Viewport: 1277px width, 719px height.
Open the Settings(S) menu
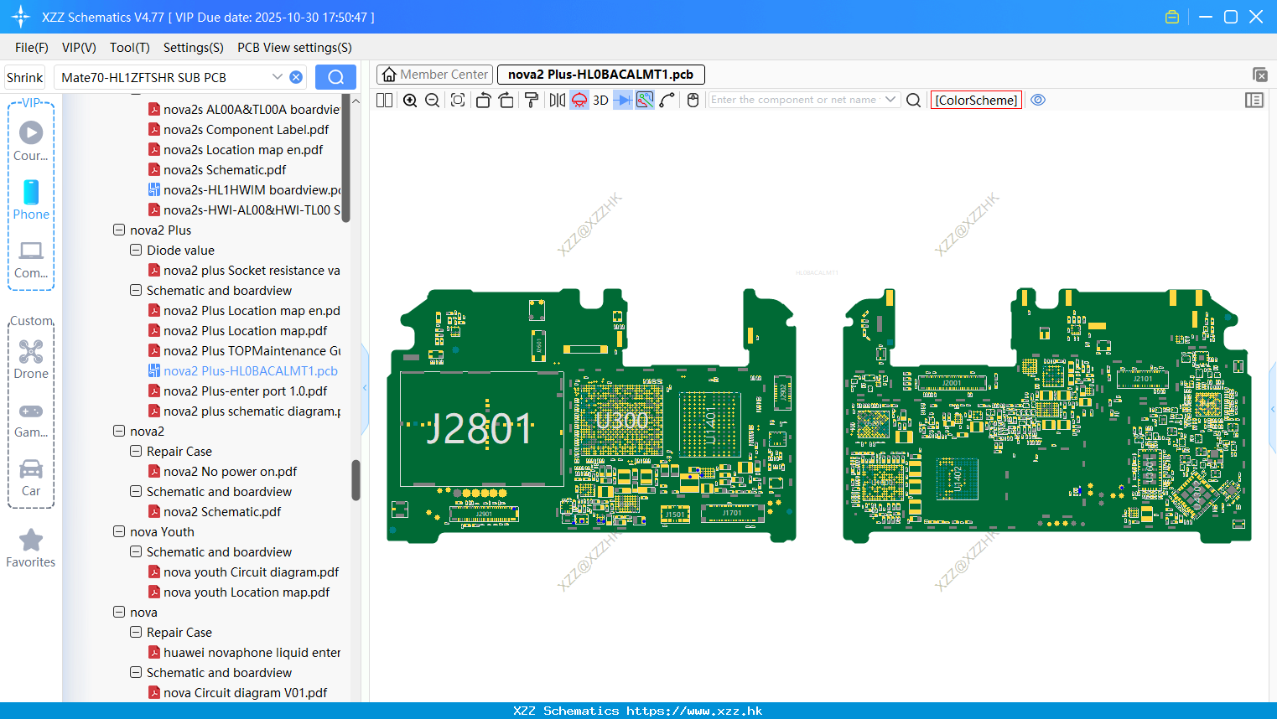pos(194,48)
